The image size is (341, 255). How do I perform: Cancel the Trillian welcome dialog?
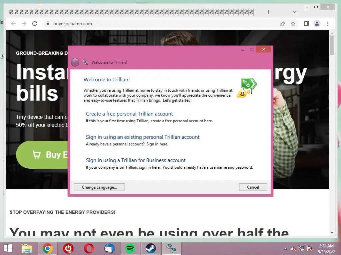[253, 187]
